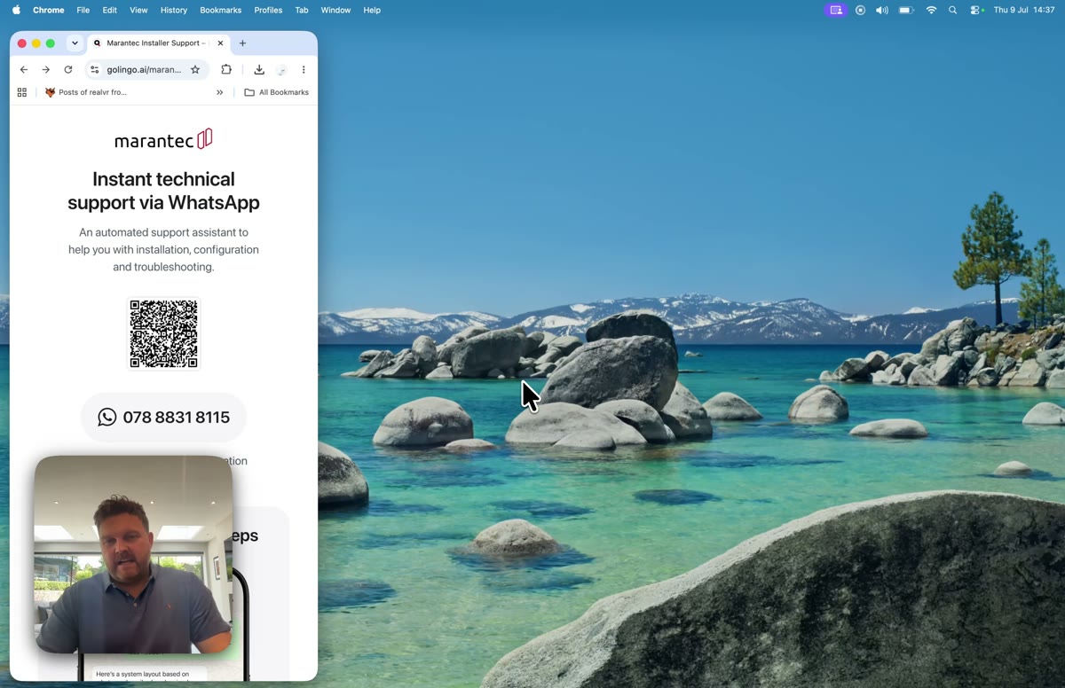The image size is (1065, 688).
Task: Open the apps grid in the bookmarks bar
Action: click(x=22, y=92)
